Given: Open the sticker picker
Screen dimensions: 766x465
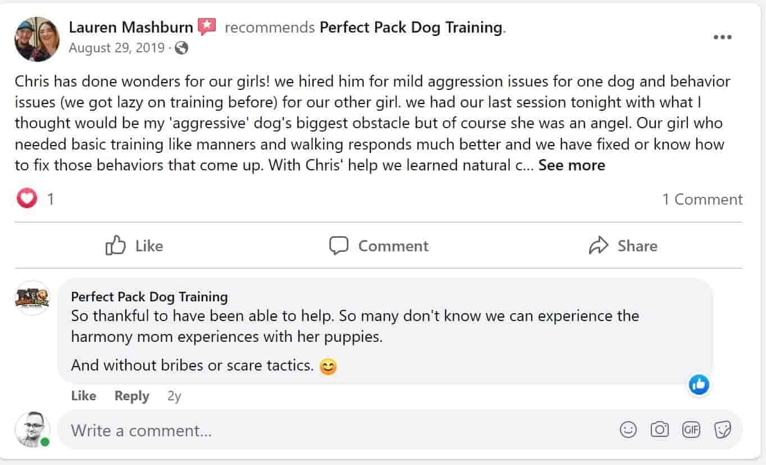Looking at the screenshot, I should [722, 430].
